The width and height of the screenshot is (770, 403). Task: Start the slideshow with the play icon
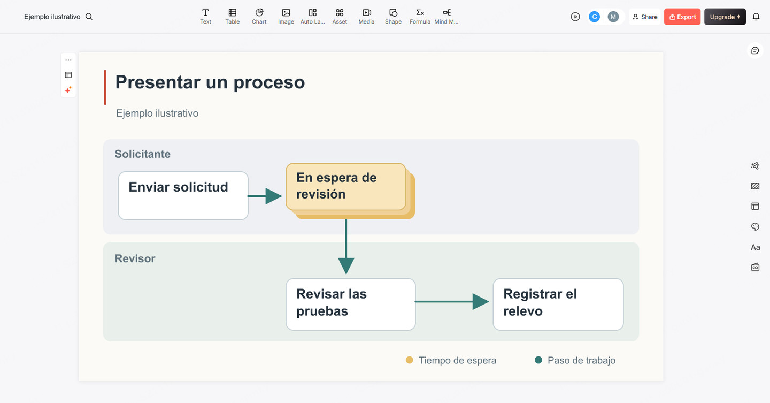tap(575, 17)
